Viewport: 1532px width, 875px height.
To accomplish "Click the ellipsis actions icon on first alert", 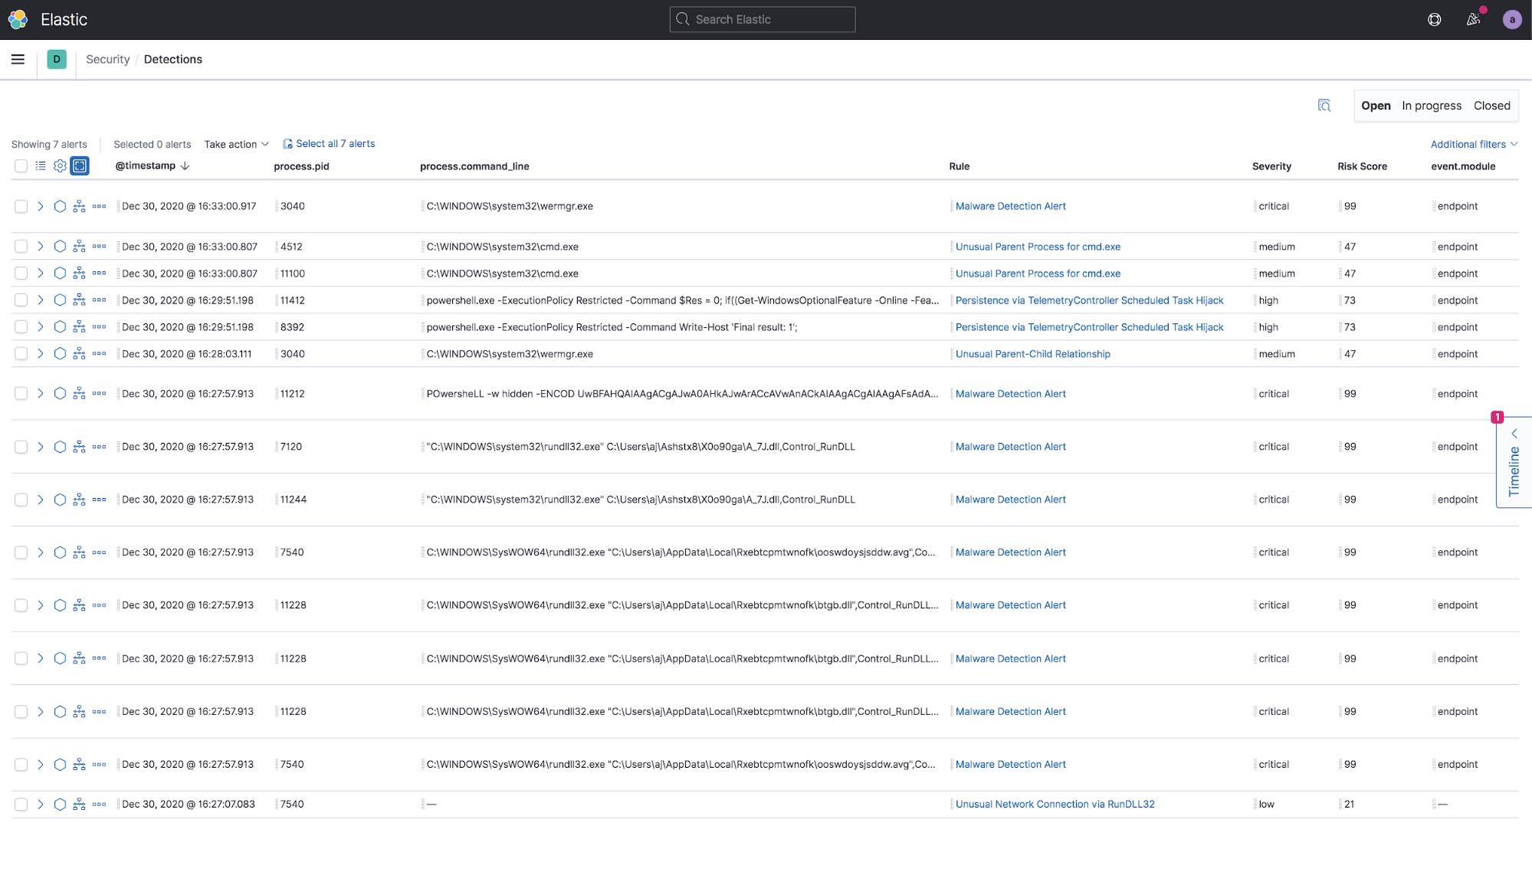I will (x=99, y=205).
